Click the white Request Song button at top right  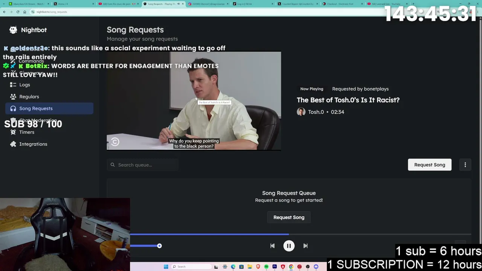pyautogui.click(x=430, y=164)
